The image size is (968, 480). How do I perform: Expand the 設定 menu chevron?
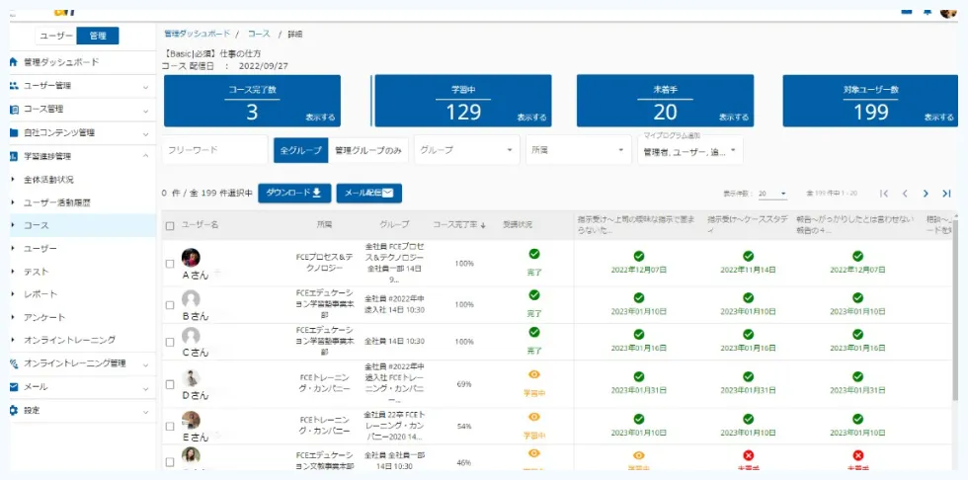pyautogui.click(x=146, y=412)
